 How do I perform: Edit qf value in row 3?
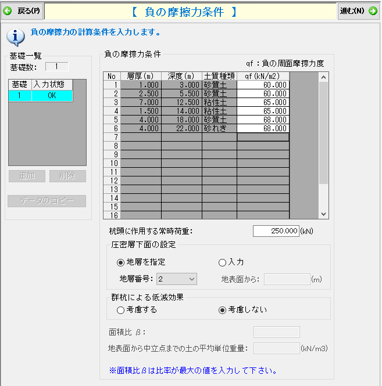(263, 102)
